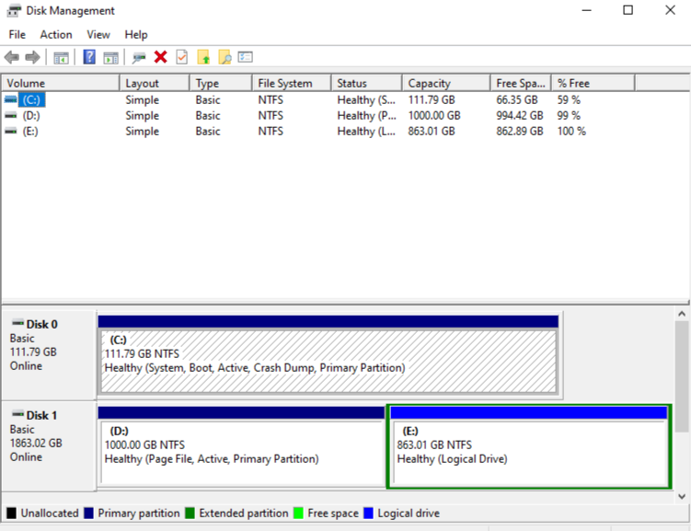
Task: Select the (C:) partition block on Disk 0
Action: click(x=328, y=354)
